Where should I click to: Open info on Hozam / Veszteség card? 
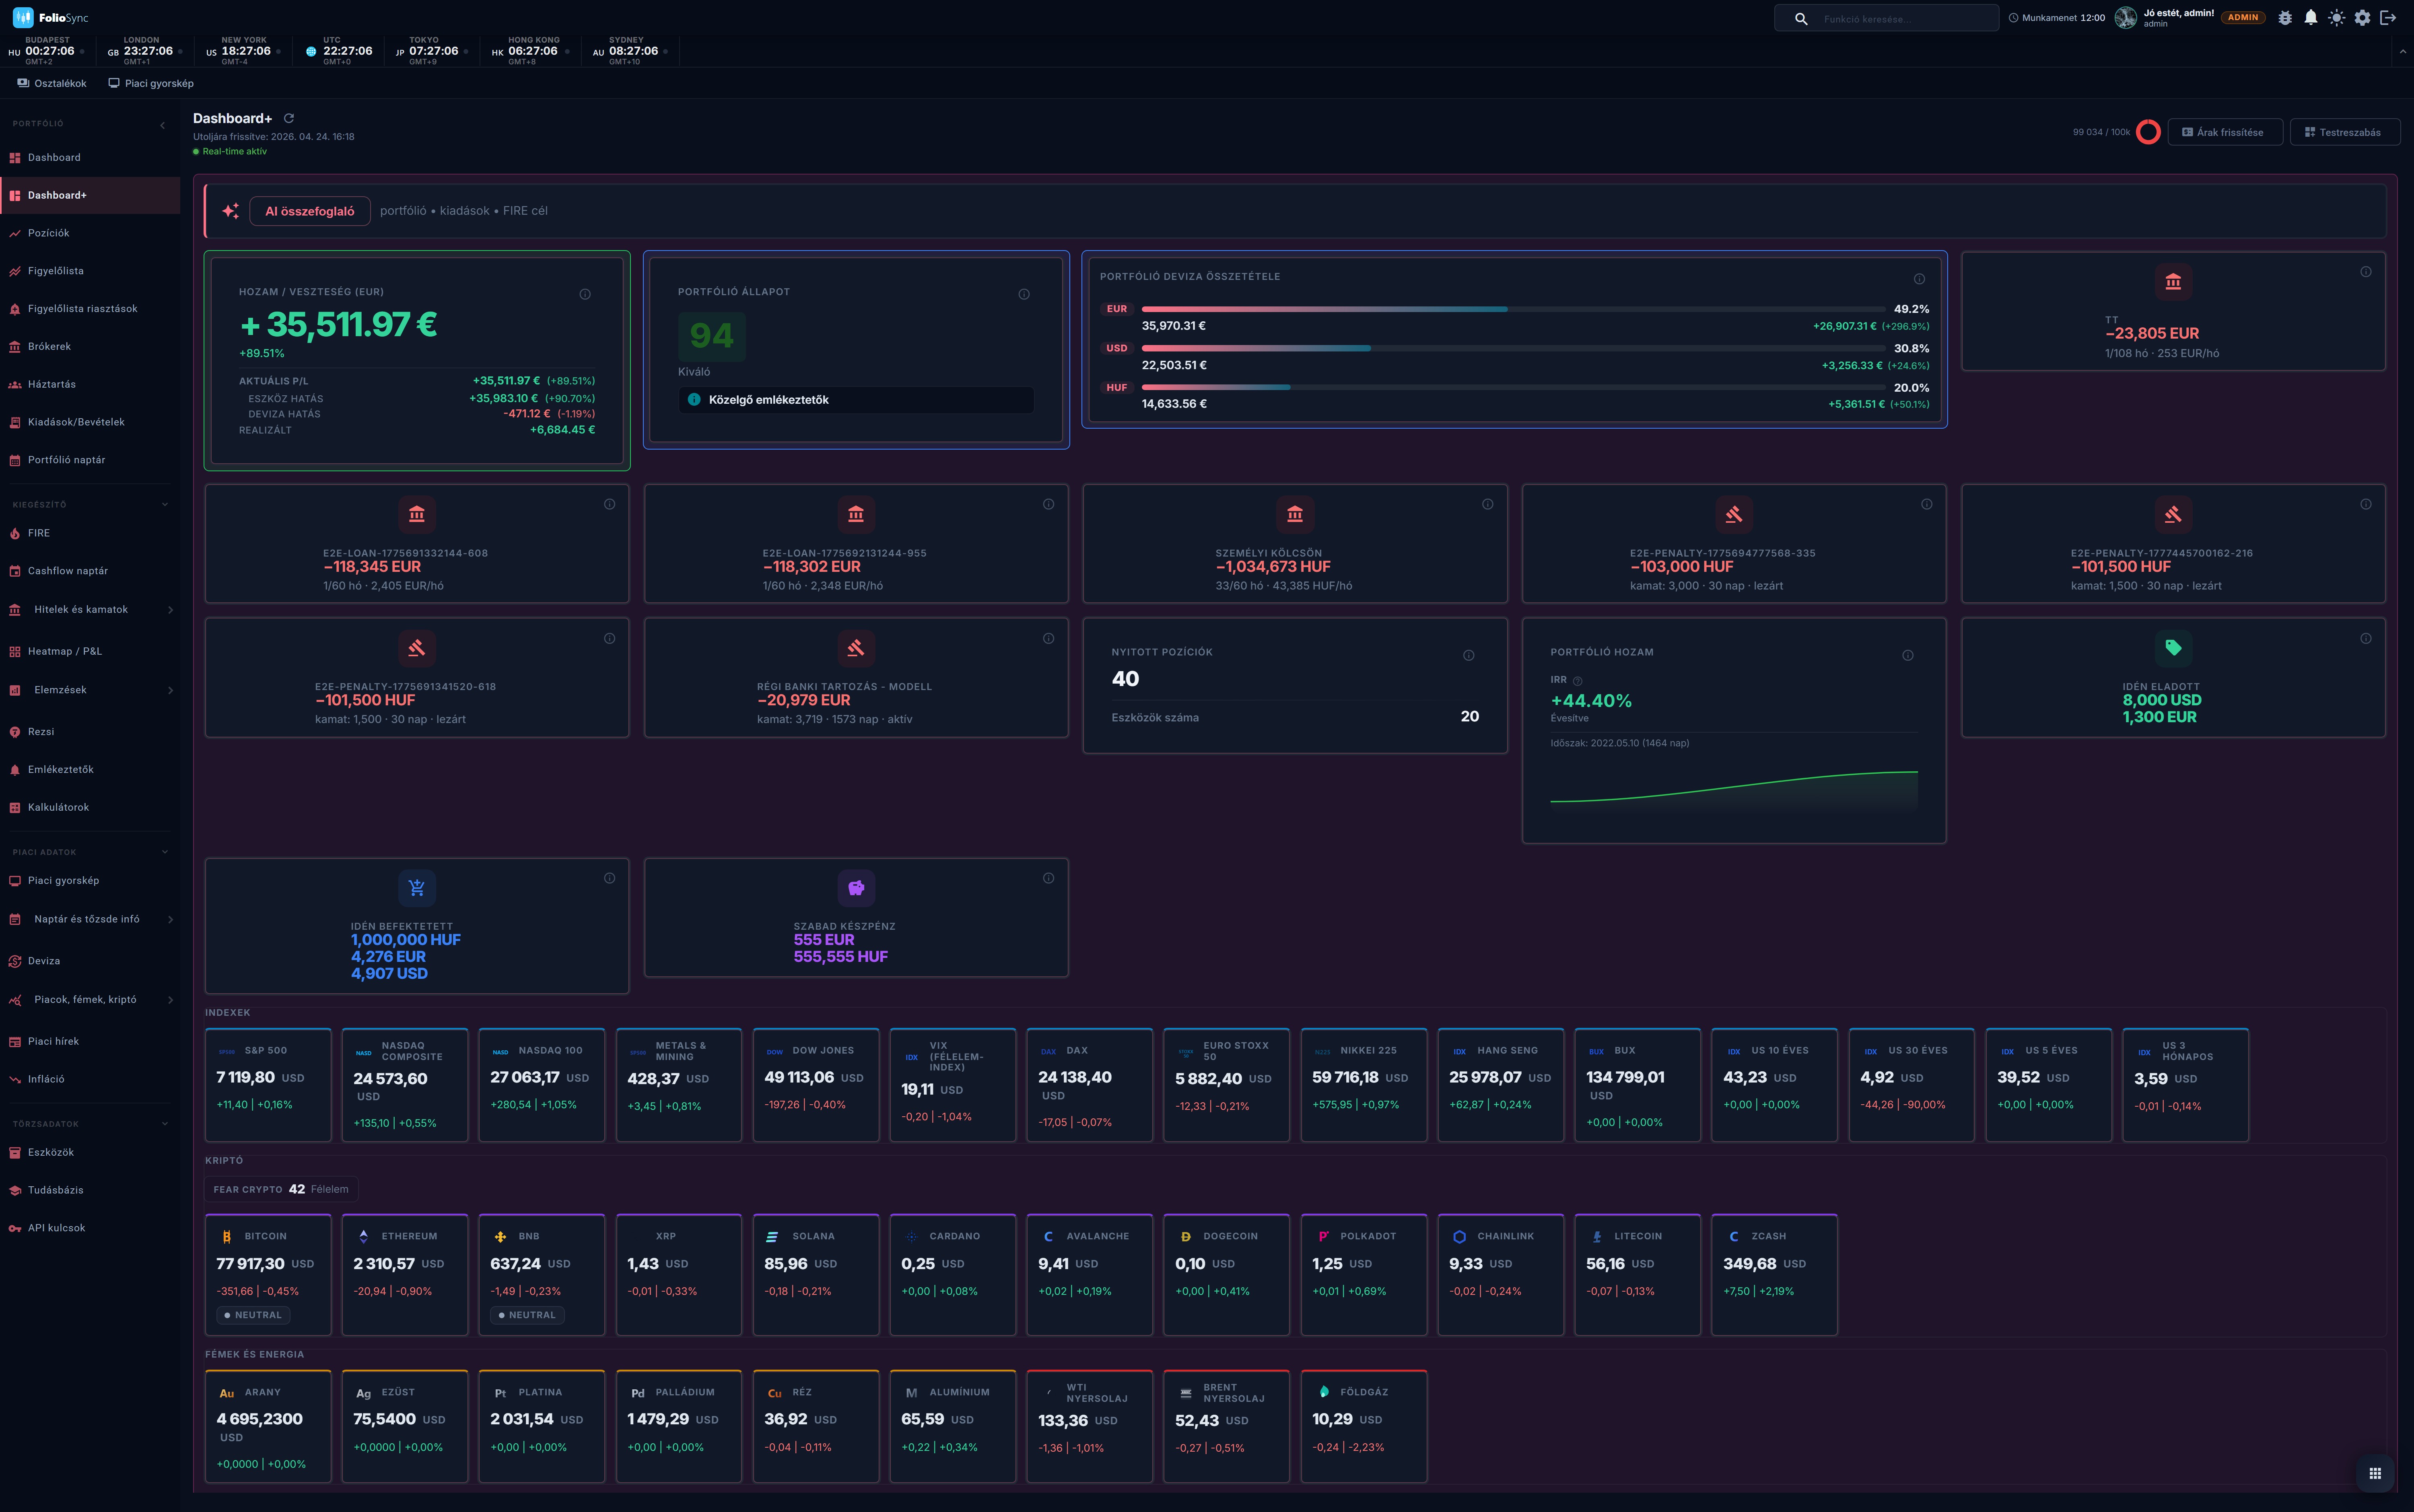585,294
